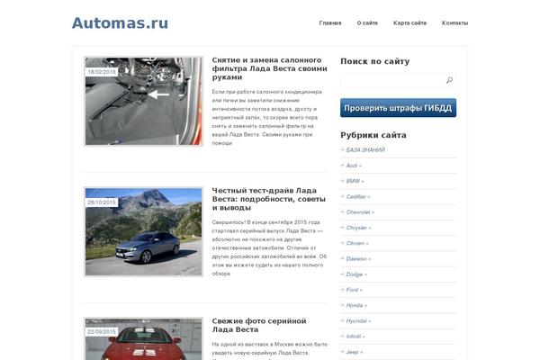Expand the Daewoo category
540x360 pixels.
click(x=358, y=258)
